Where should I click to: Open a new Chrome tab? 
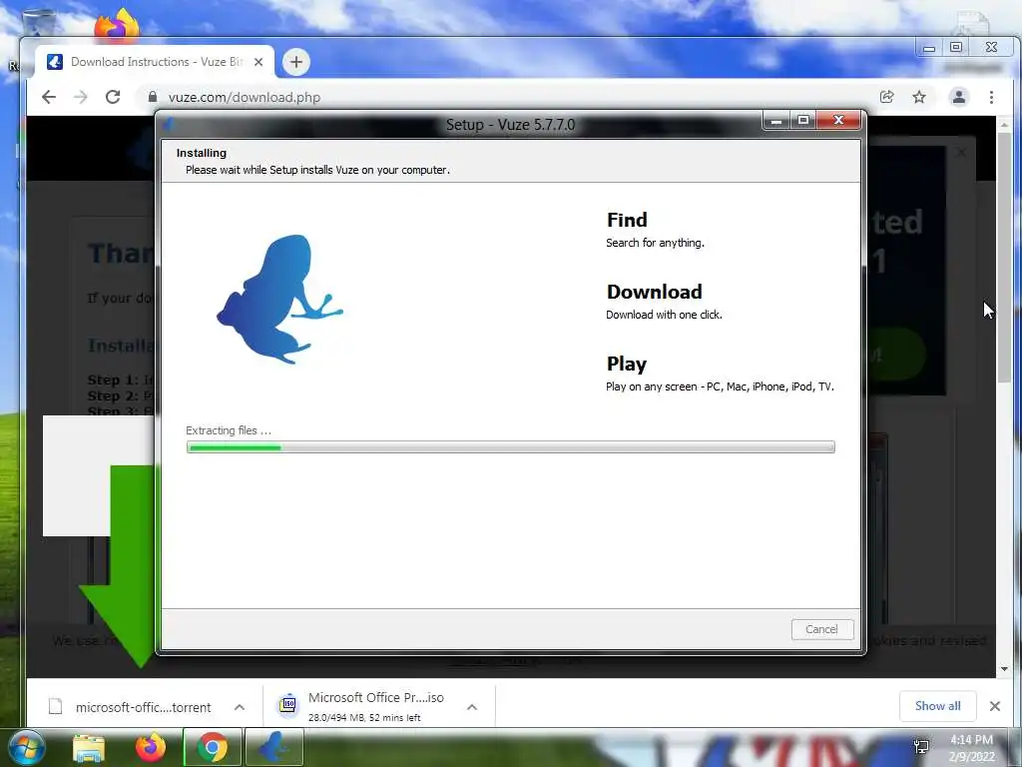(x=295, y=62)
